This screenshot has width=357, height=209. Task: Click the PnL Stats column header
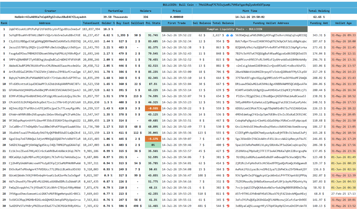tap(153, 23)
